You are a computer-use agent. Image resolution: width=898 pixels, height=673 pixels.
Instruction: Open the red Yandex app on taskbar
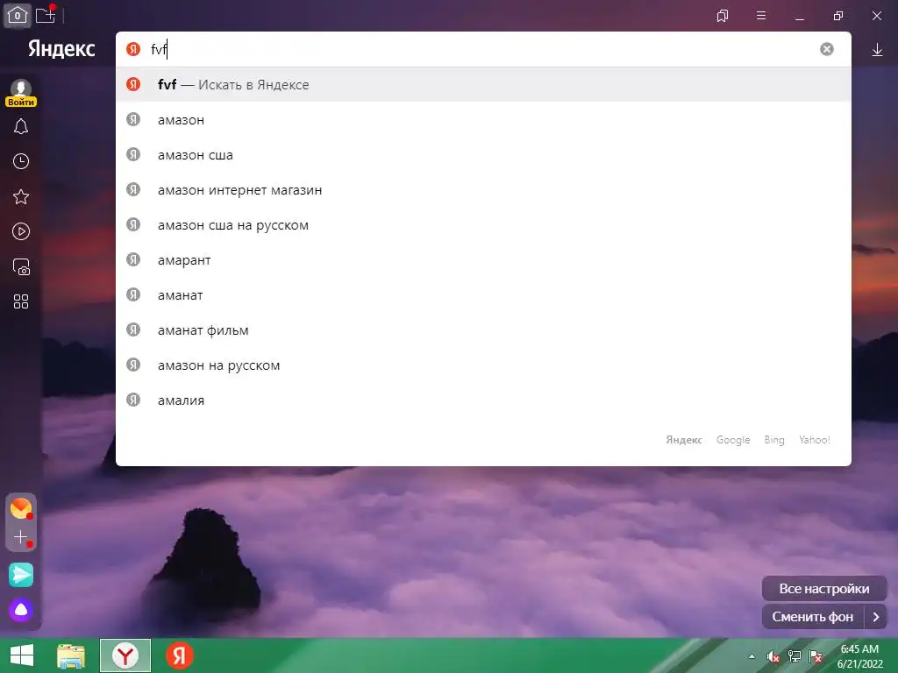coord(179,655)
